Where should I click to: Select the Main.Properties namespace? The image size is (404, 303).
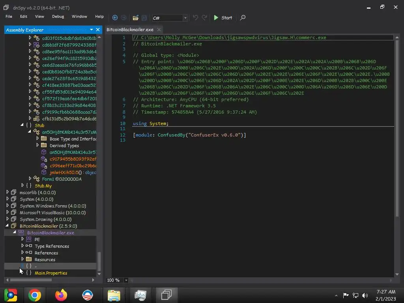(x=51, y=273)
